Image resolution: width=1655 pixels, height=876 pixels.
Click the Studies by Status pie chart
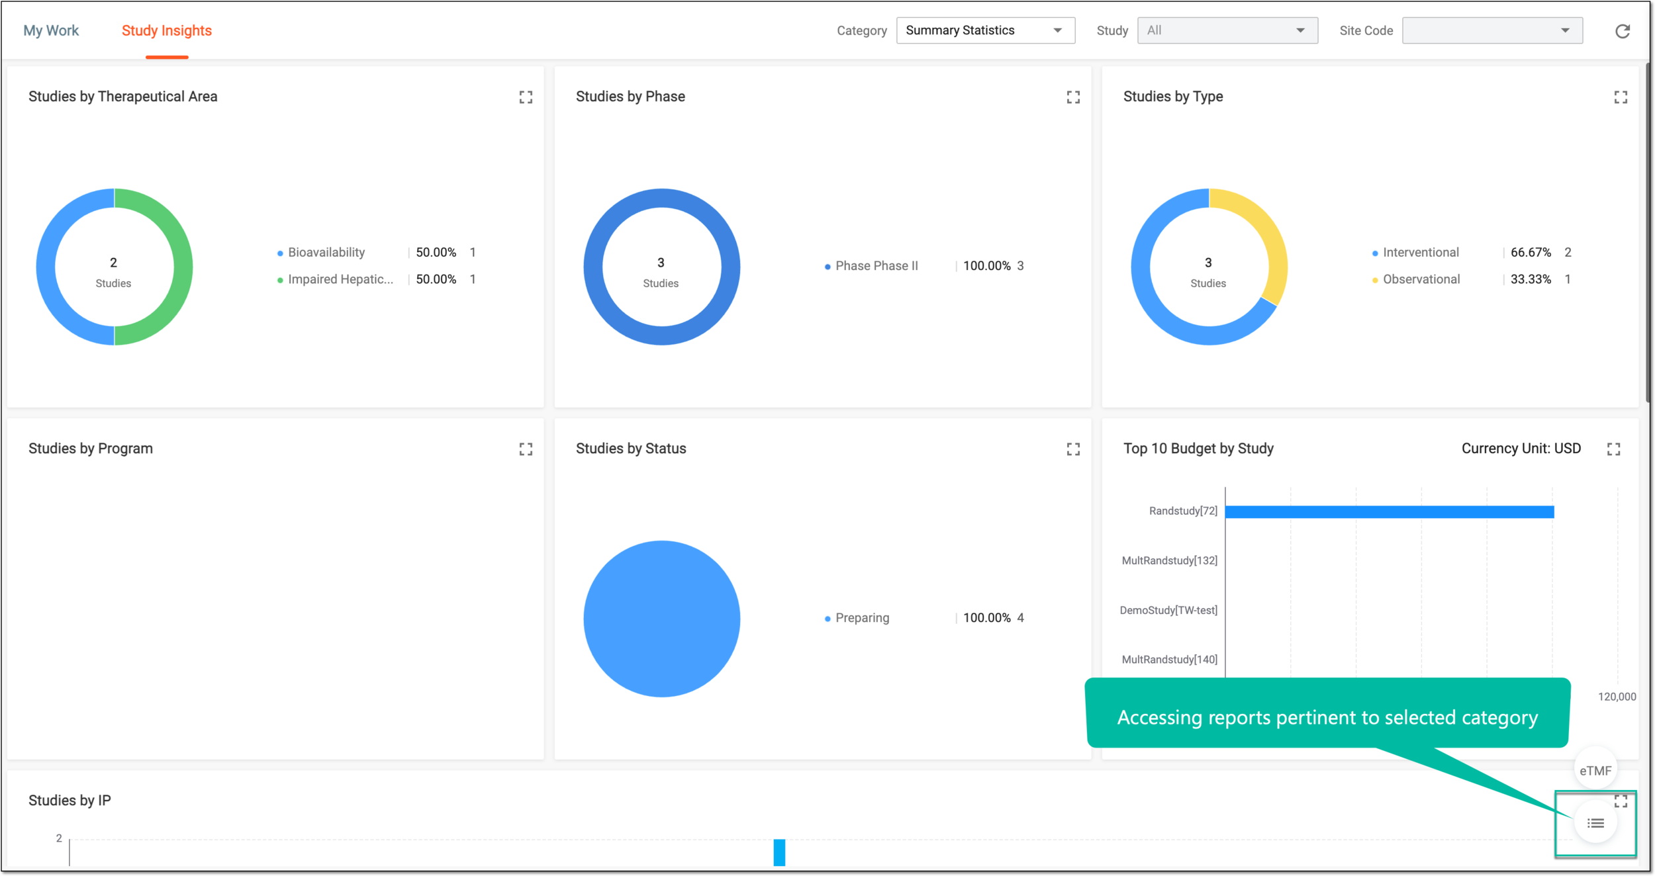coord(662,619)
